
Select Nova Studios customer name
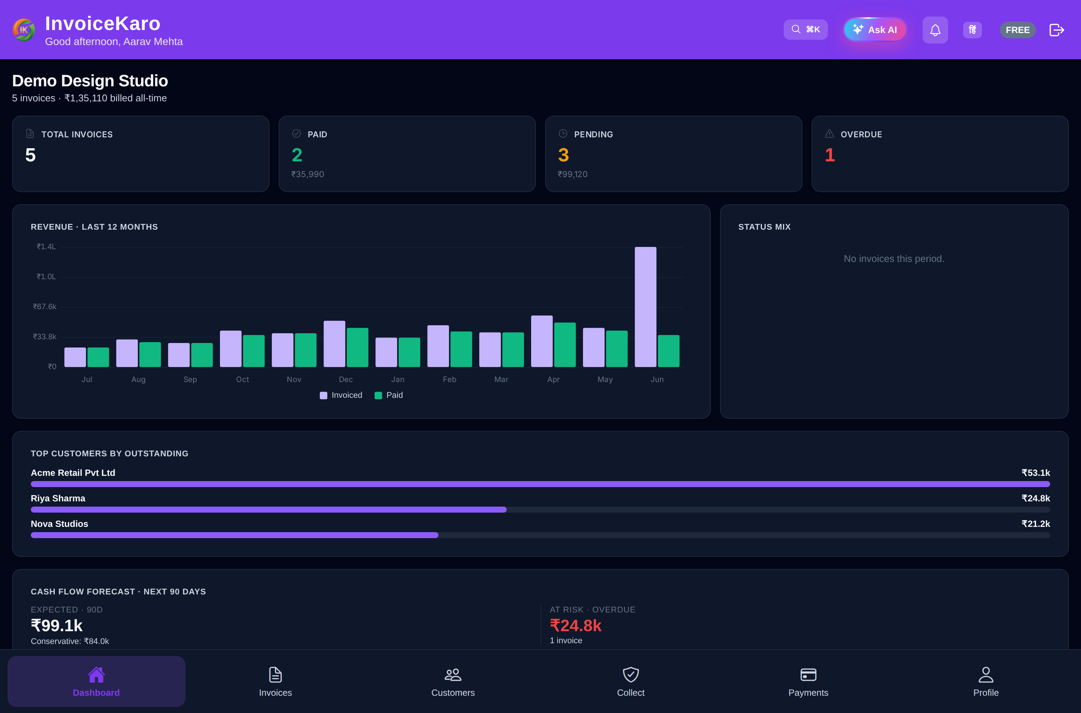click(x=60, y=524)
